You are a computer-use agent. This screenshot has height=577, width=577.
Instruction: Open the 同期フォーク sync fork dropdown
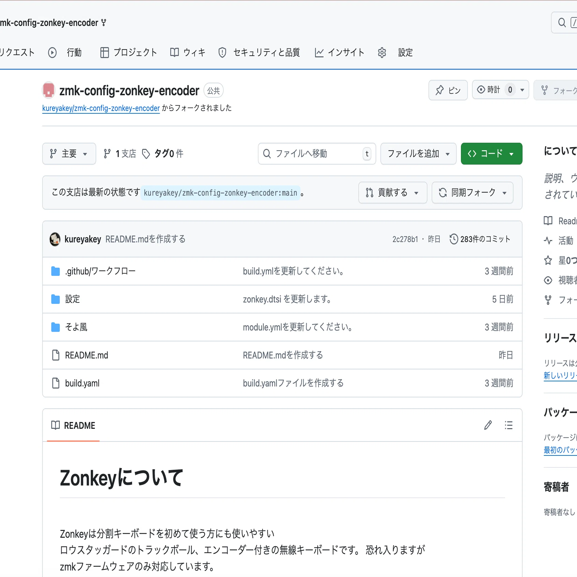[x=472, y=193]
